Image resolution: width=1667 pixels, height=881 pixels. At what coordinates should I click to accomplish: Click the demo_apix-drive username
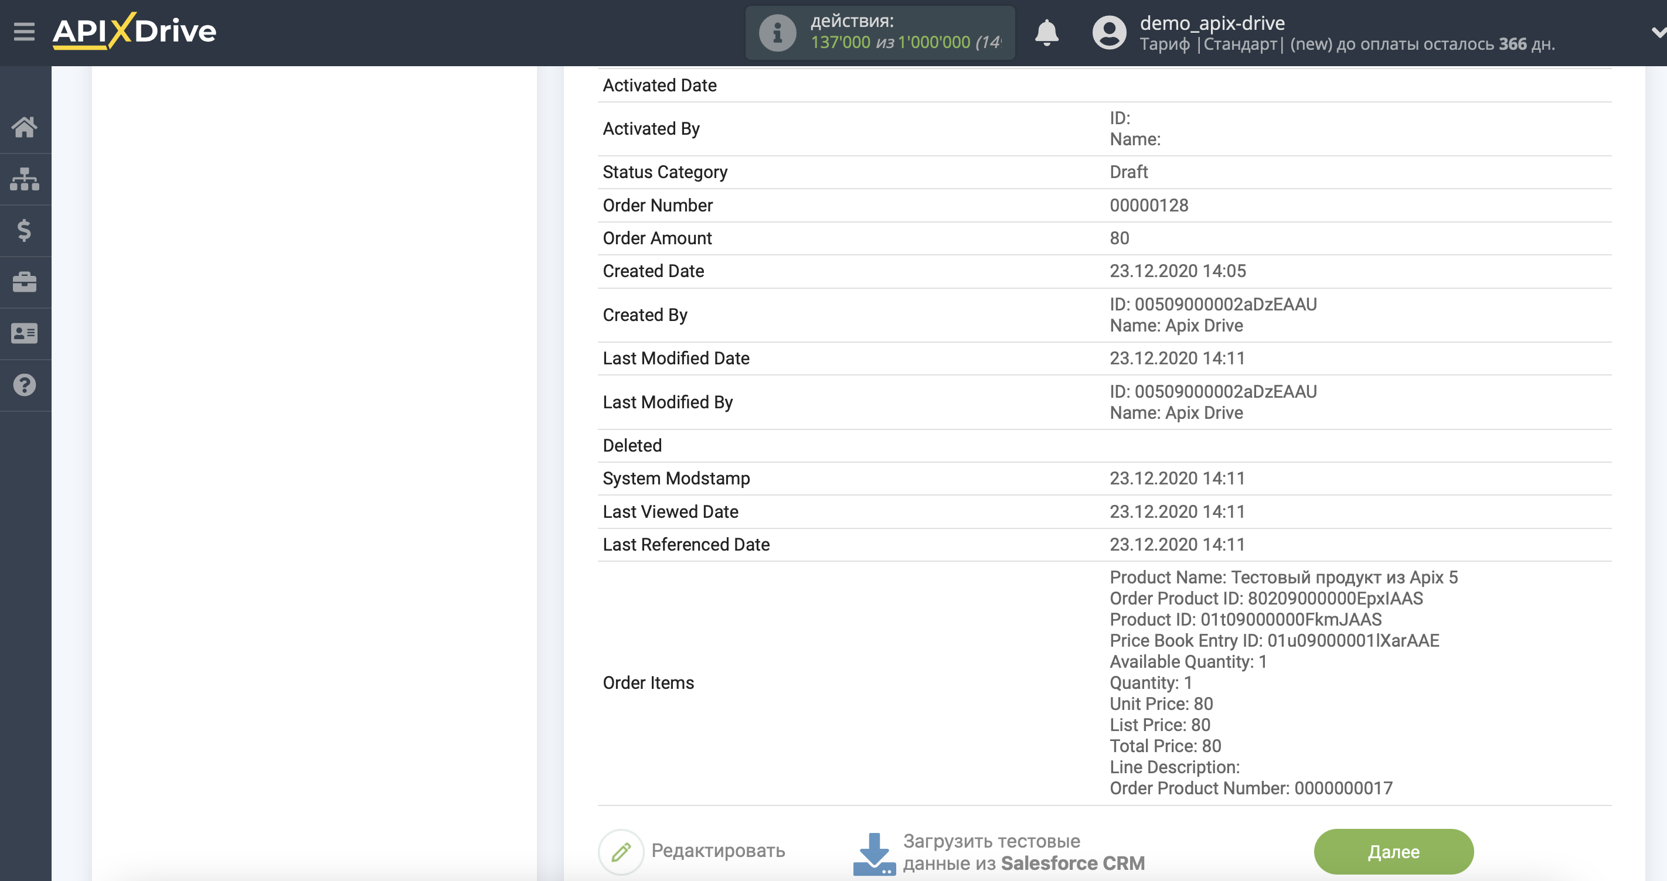1212,23
